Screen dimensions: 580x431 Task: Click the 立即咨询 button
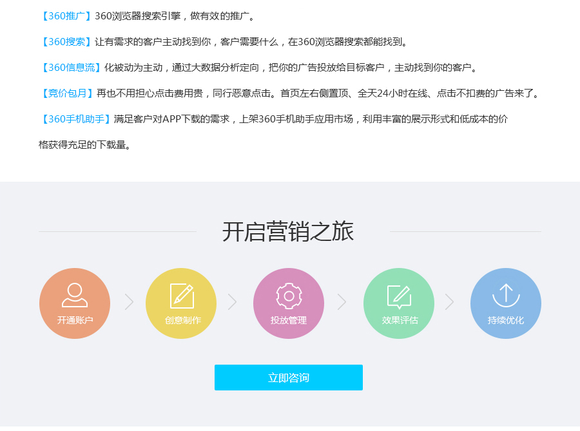289,378
